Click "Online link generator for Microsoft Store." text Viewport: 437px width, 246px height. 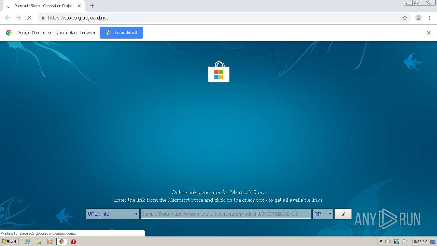[219, 192]
